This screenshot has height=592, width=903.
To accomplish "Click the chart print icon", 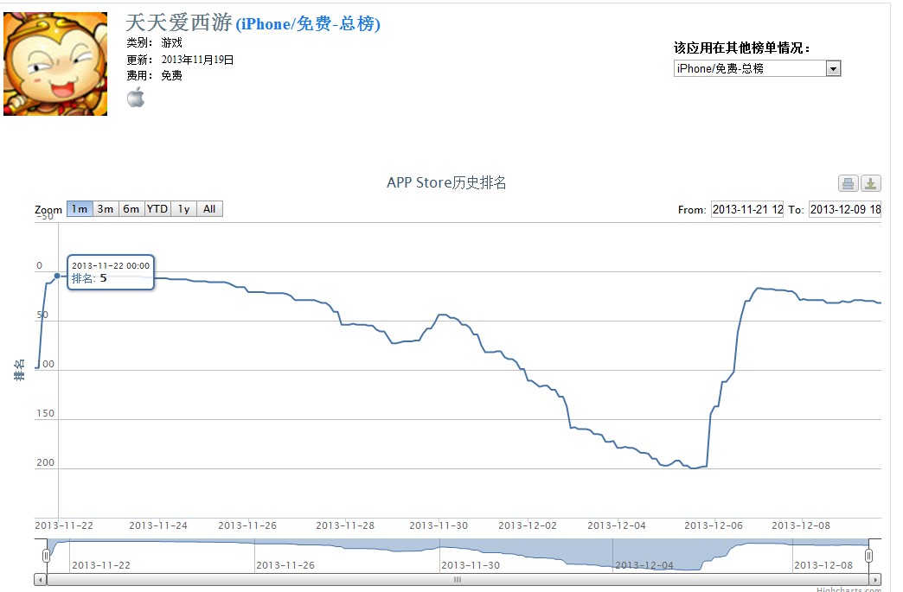I will [849, 183].
